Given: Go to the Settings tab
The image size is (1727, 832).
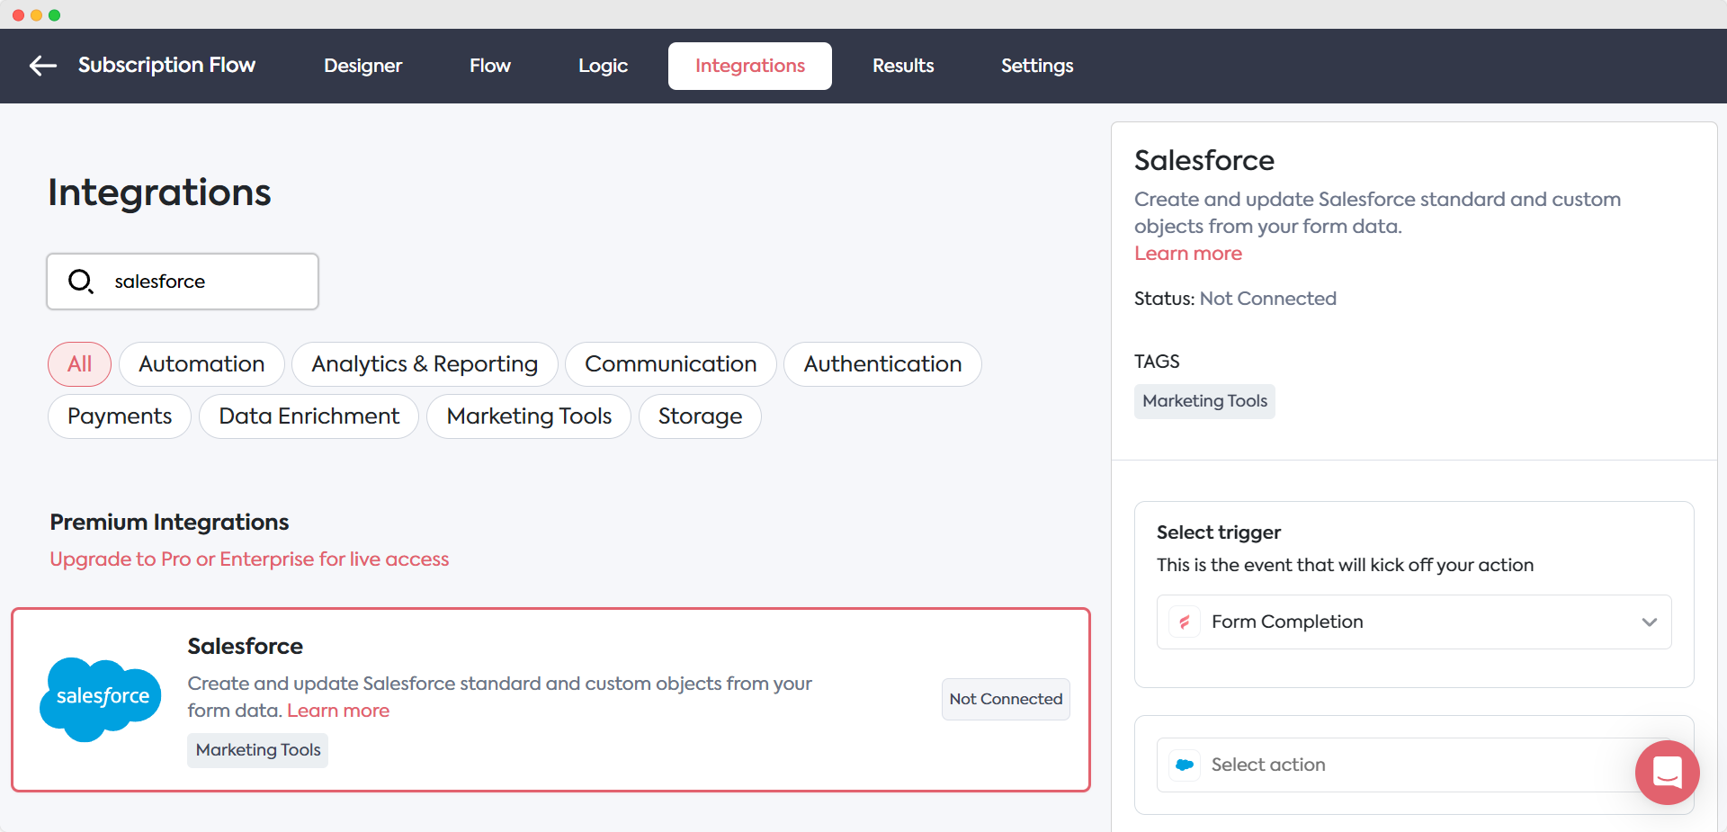Looking at the screenshot, I should click(x=1036, y=66).
